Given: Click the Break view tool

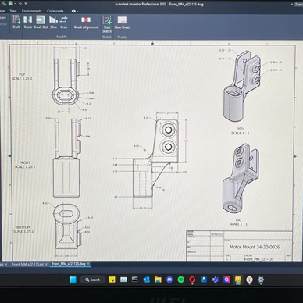Looking at the screenshot, I should click(x=28, y=22).
